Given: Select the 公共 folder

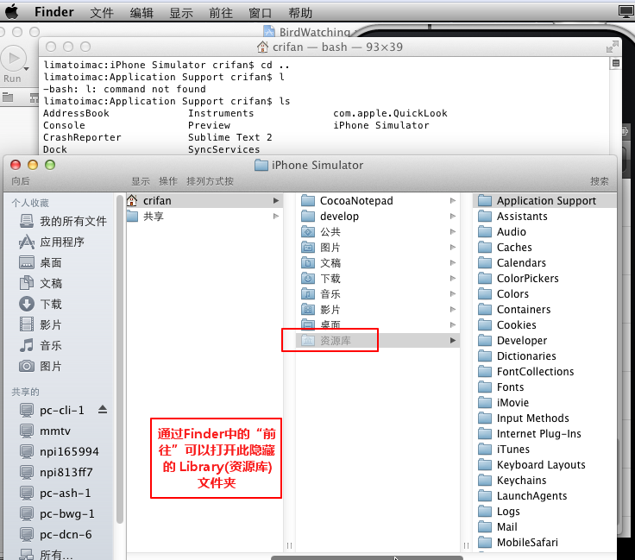Looking at the screenshot, I should click(x=378, y=231).
